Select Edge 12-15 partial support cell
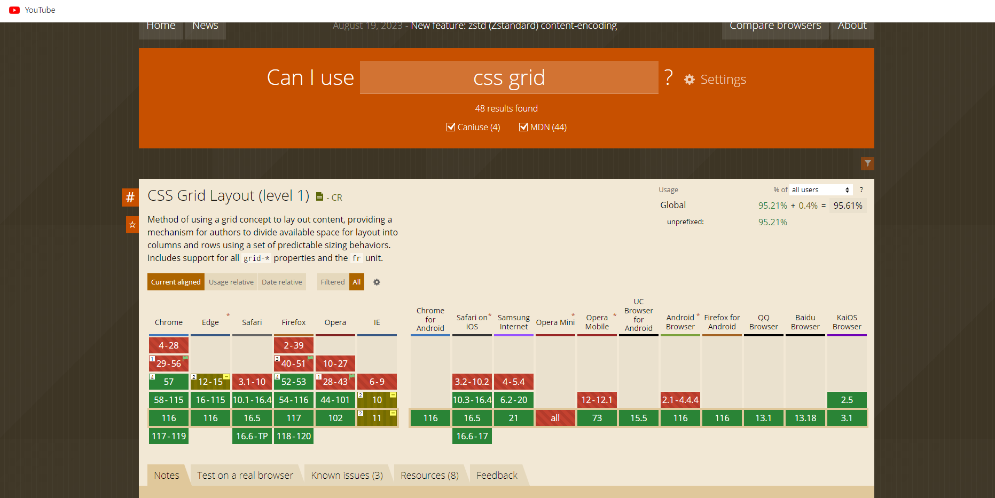 [210, 382]
